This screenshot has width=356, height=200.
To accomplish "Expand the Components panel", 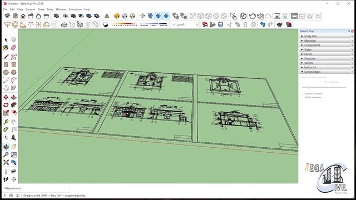I will coord(327,45).
